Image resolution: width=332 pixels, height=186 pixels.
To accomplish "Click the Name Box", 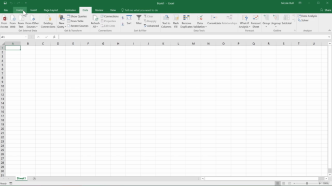I will point(14,37).
